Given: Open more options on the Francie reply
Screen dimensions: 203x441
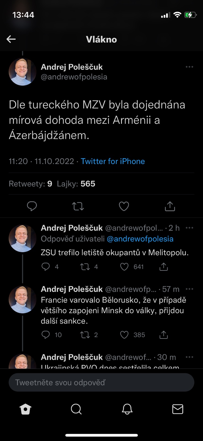Looking at the screenshot, I should [189, 289].
